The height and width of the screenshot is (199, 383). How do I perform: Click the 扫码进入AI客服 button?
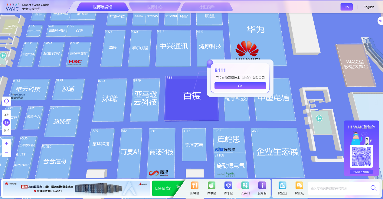click(361, 172)
